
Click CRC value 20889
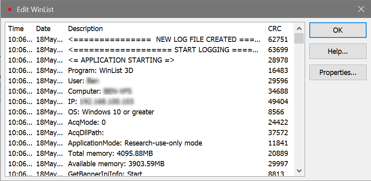[278, 153]
